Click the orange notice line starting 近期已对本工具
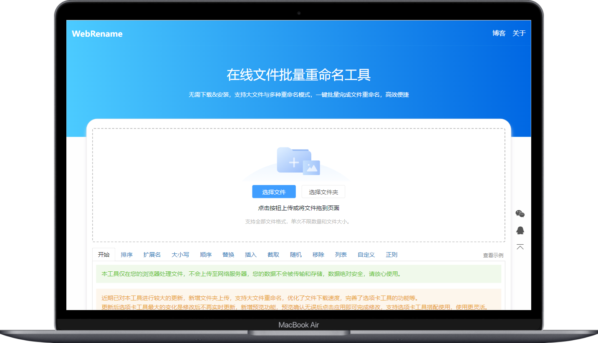The image size is (598, 343). pos(260,298)
